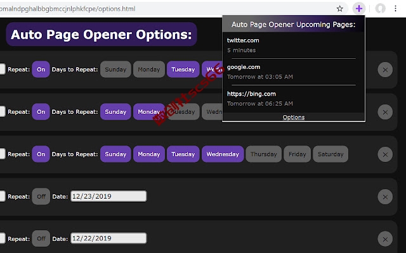The height and width of the screenshot is (253, 406).
Task: Select google.com in the upcoming pages
Action: click(244, 67)
